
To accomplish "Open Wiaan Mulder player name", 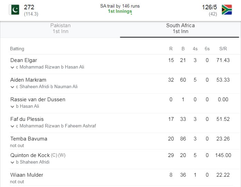I will pyautogui.click(x=27, y=175).
